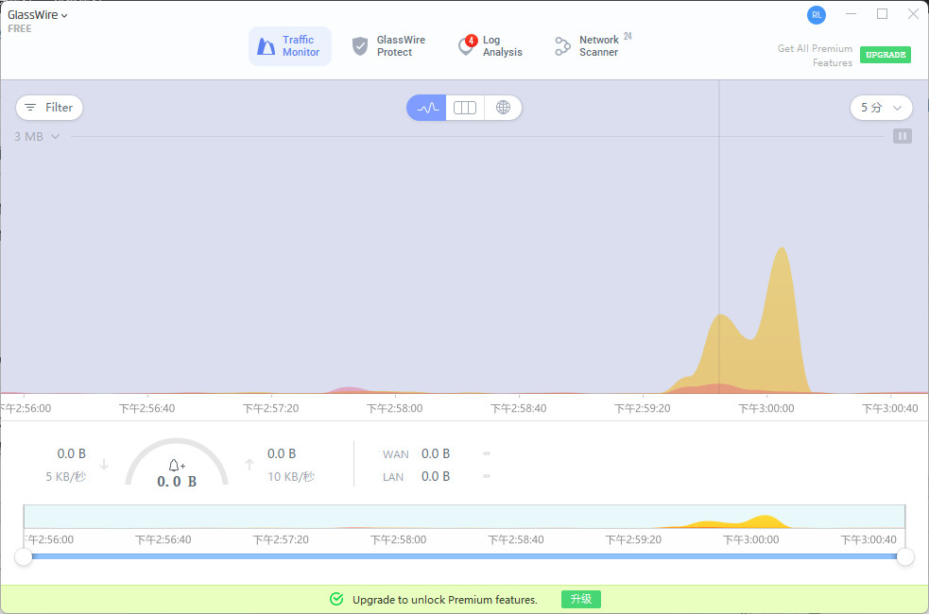Click the RL user account avatar
This screenshot has height=614, width=929.
816,15
